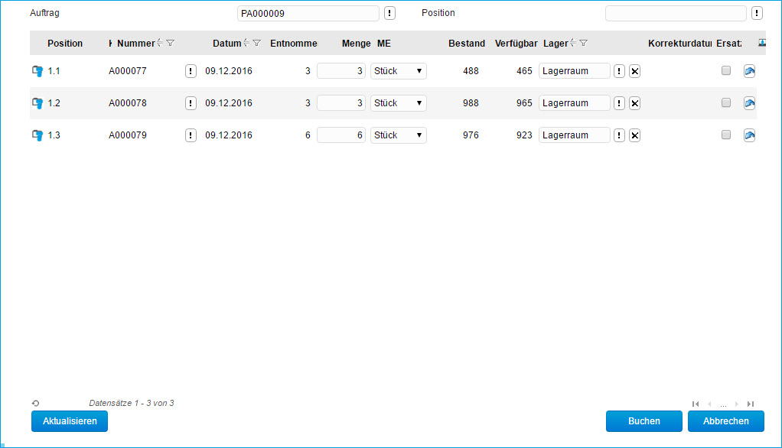Open Stück unit dropdown in row 1.3
This screenshot has height=448, width=782.
(x=398, y=135)
